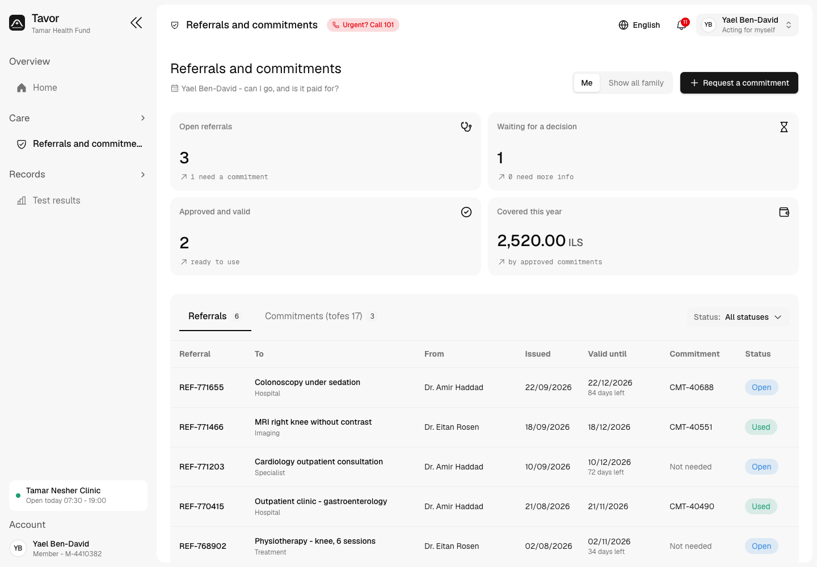Click the YB avatar in the top bar
Image resolution: width=817 pixels, height=567 pixels.
click(x=708, y=25)
